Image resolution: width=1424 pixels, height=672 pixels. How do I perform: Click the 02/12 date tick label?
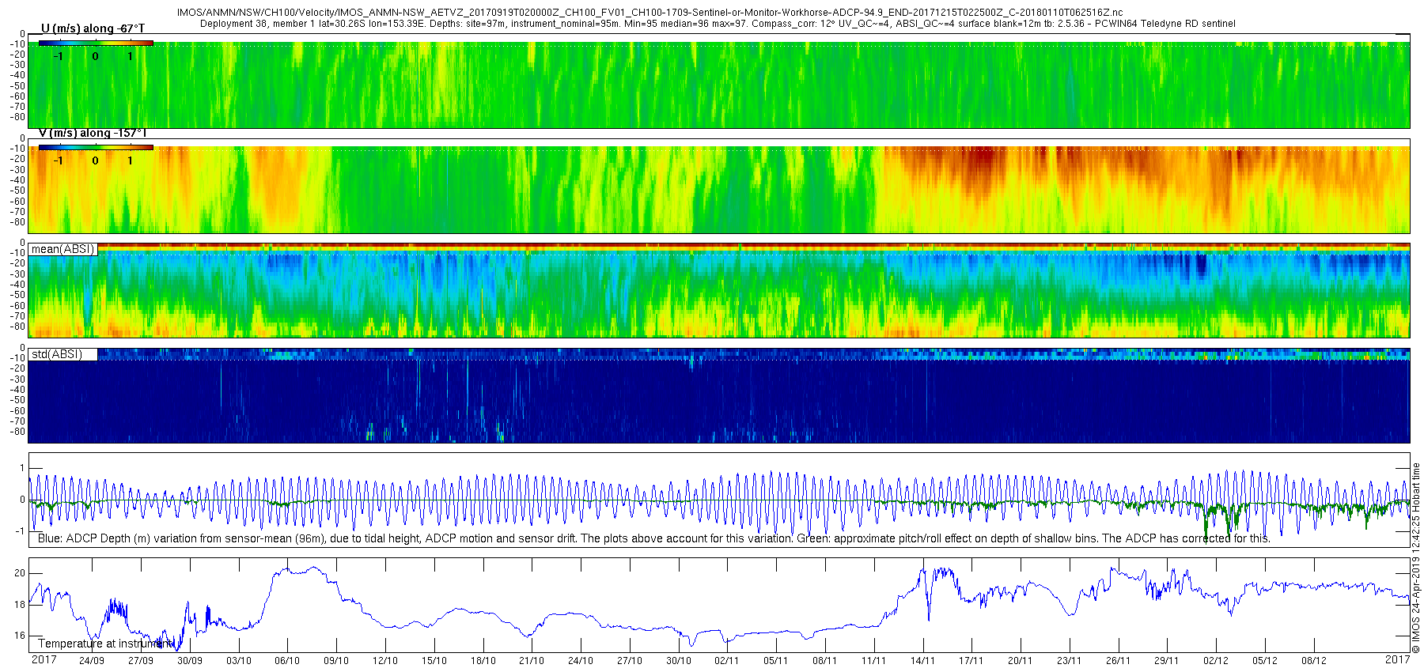(x=1216, y=661)
